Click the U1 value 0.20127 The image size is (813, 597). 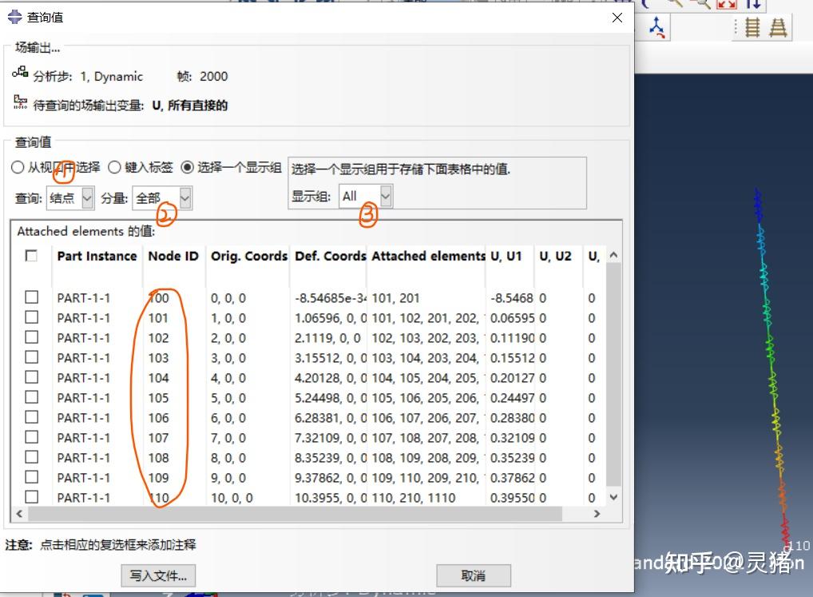512,378
